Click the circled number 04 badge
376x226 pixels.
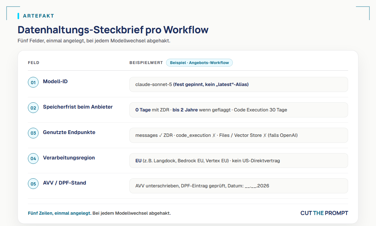tap(33, 159)
